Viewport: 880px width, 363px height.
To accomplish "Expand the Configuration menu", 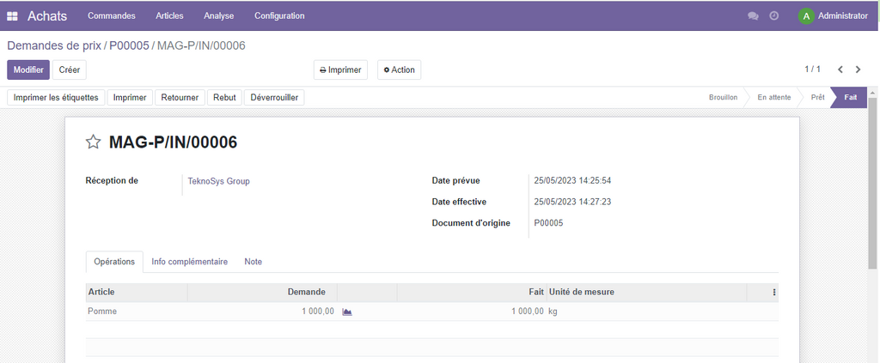I will [279, 15].
